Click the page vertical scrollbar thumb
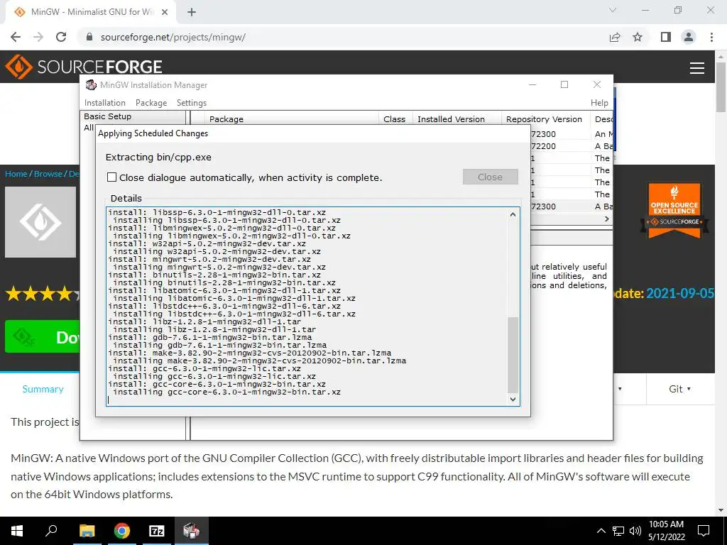The height and width of the screenshot is (545, 727). point(721,87)
